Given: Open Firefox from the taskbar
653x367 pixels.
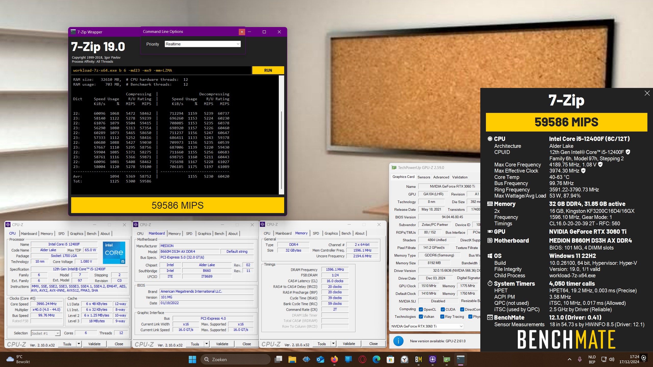Looking at the screenshot, I should 334,359.
